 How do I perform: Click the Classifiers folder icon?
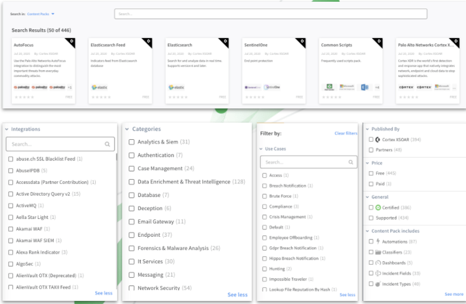coord(378,252)
